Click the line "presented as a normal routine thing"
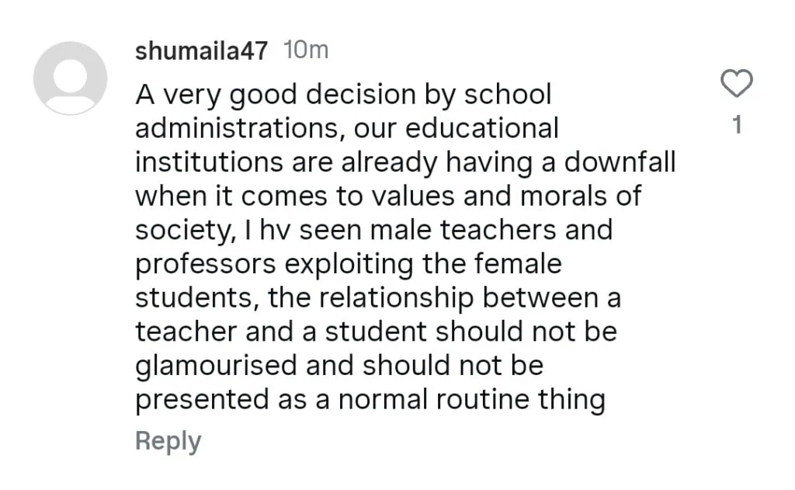The height and width of the screenshot is (490, 795). click(x=370, y=401)
